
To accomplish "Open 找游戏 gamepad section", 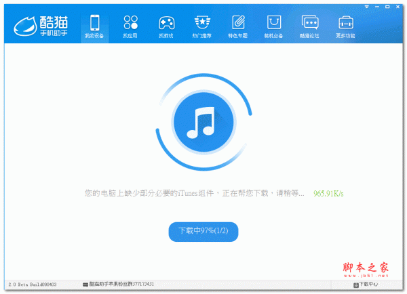I will pos(166,26).
